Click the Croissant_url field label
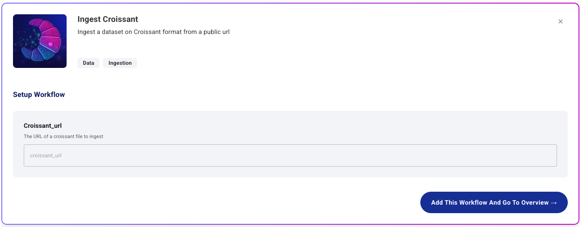Screen dimensions: 583x227 pyautogui.click(x=43, y=126)
